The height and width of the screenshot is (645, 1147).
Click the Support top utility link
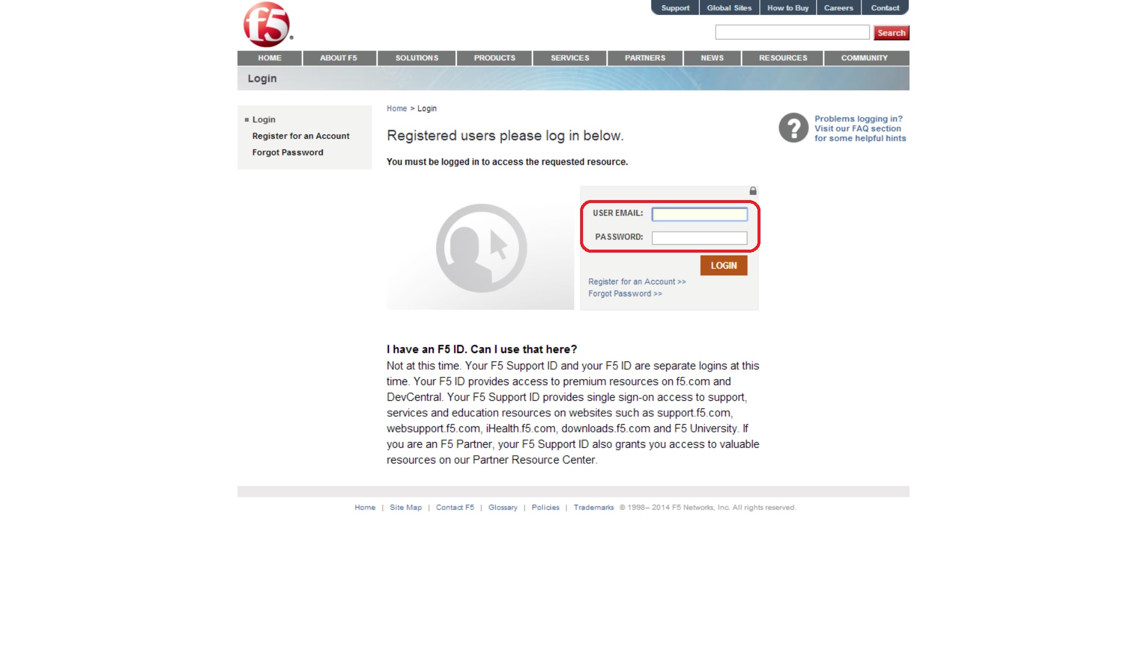tap(675, 8)
